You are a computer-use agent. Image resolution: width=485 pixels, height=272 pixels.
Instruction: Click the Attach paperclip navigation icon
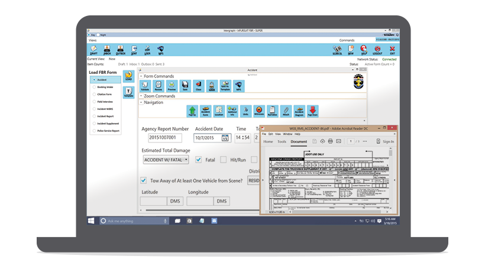[x=286, y=111]
